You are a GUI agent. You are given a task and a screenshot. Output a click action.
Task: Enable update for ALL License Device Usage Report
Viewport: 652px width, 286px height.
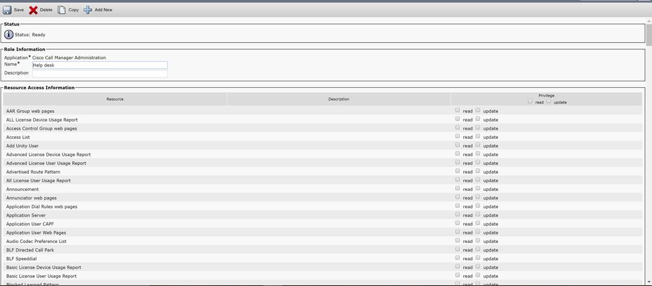pyautogui.click(x=478, y=119)
